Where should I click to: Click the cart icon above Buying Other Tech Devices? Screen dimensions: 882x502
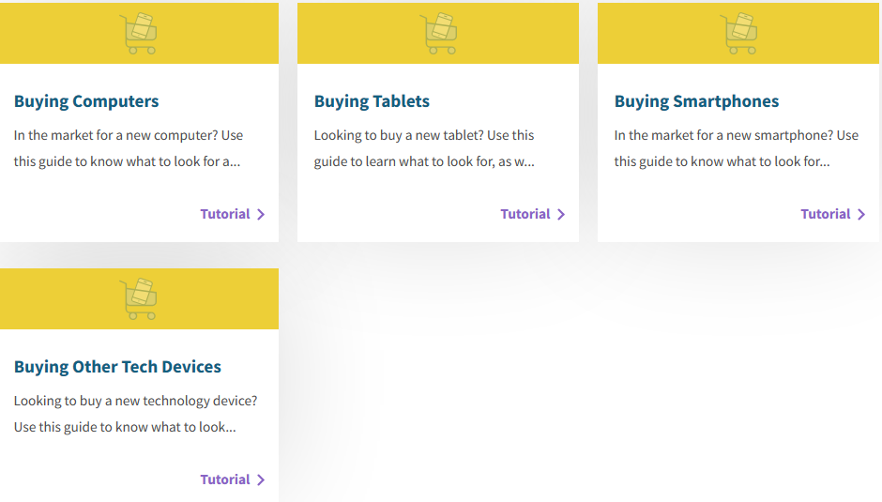coord(139,299)
